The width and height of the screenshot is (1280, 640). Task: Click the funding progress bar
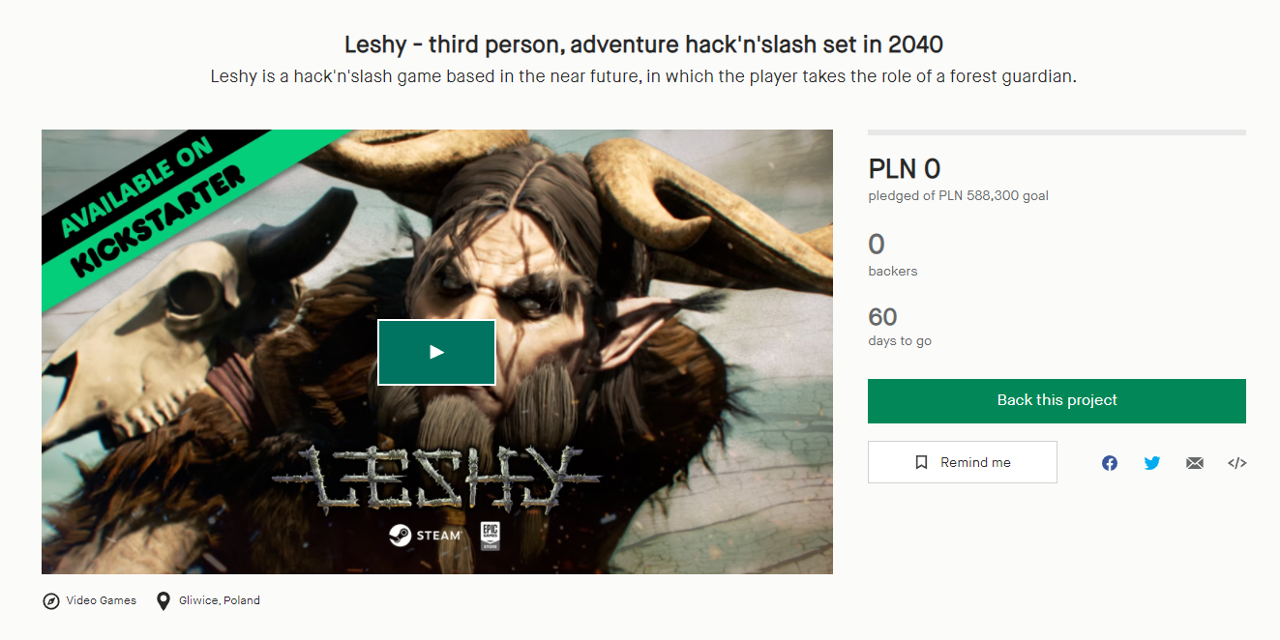[x=1057, y=132]
